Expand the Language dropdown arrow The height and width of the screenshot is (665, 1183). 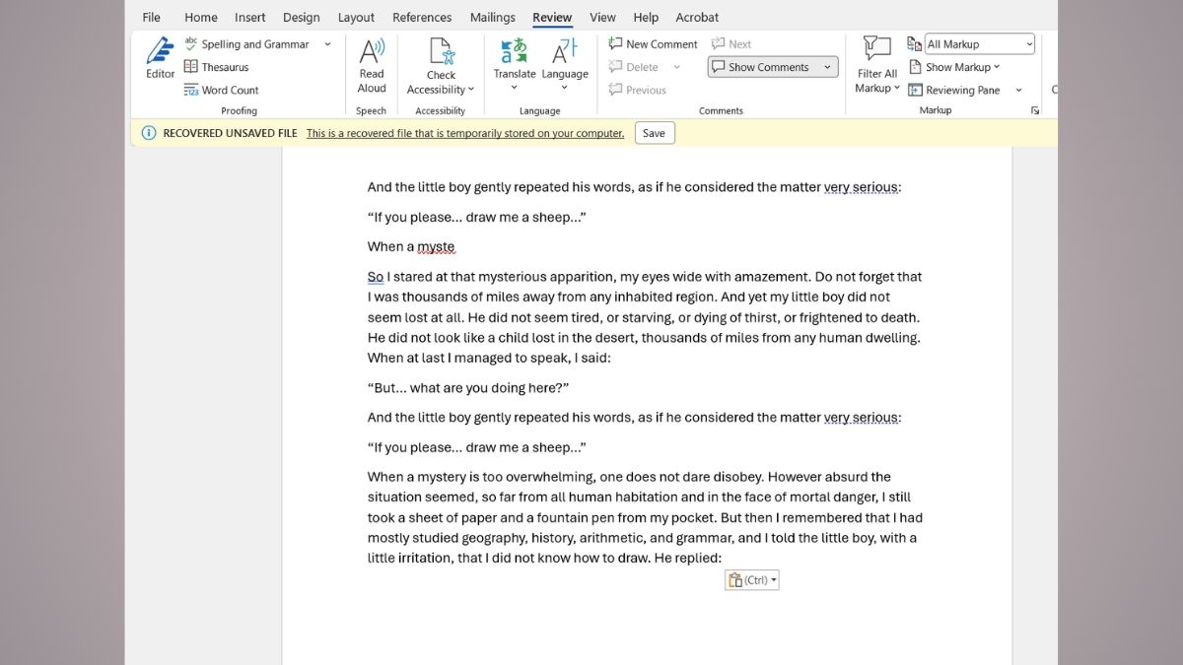tap(565, 88)
